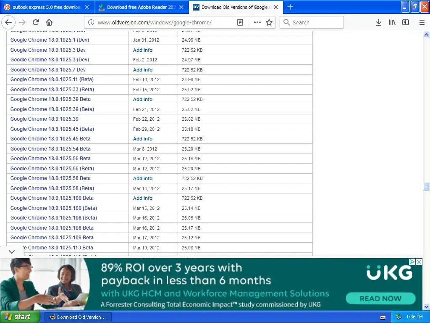
Task: Close the Adobe Reader download tab
Action: click(x=181, y=7)
